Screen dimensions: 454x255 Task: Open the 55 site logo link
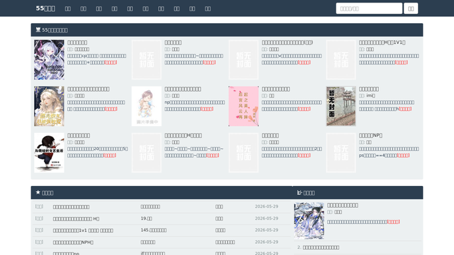[45, 9]
